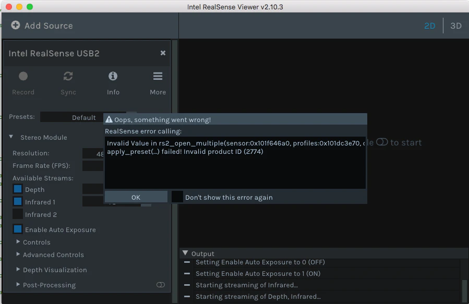Expand the Post-Processing section
The height and width of the screenshot is (304, 469).
pyautogui.click(x=18, y=284)
